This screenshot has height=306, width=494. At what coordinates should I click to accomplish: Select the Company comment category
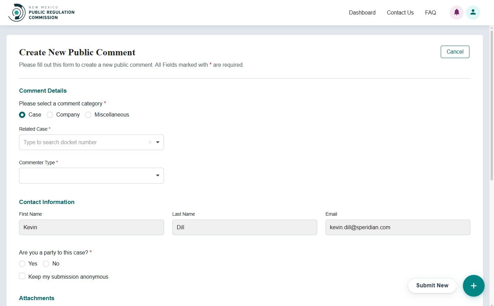pyautogui.click(x=50, y=114)
